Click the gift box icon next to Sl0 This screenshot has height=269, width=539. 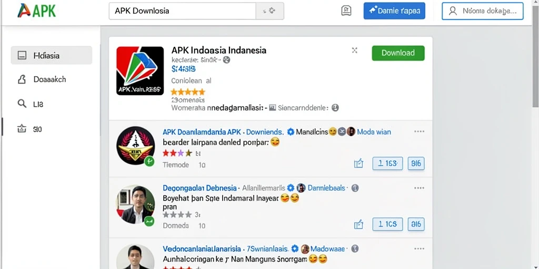pos(22,129)
